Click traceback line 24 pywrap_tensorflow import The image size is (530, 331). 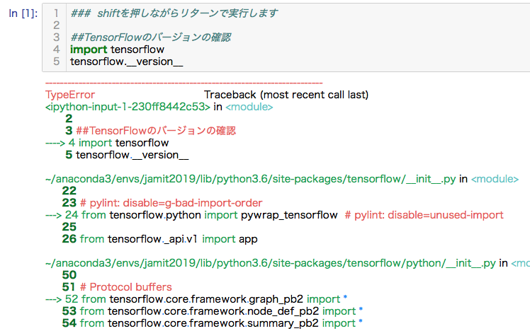tap(201, 215)
